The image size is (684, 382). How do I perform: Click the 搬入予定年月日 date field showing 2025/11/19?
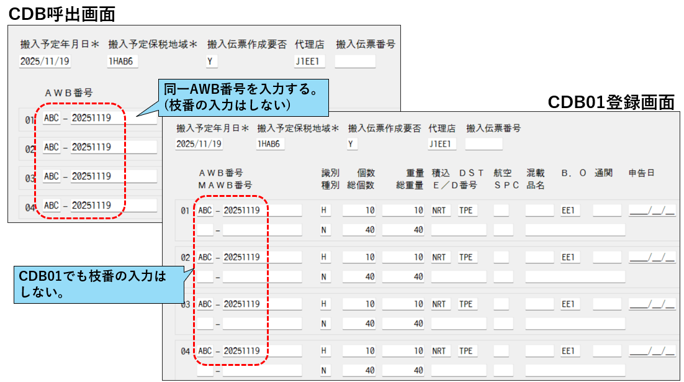tap(45, 60)
